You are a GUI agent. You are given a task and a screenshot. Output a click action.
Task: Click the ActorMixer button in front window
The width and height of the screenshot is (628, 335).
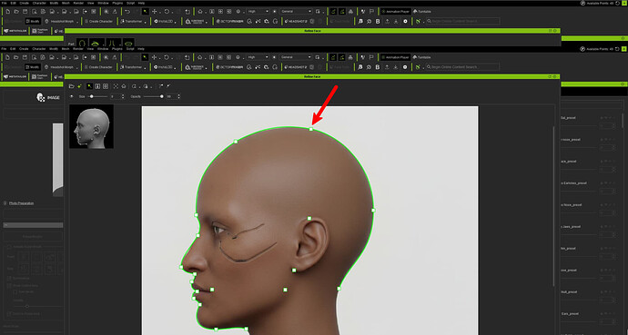[x=230, y=67]
